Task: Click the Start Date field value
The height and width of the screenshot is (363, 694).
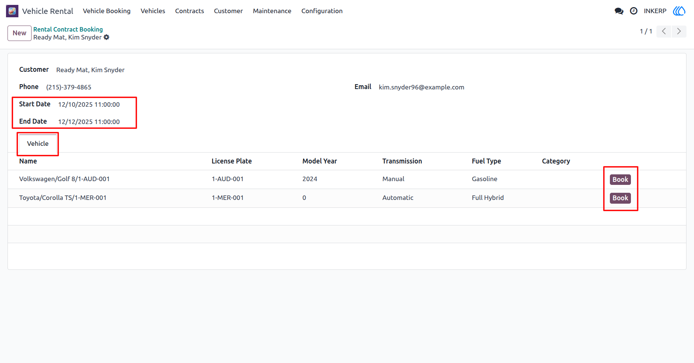Action: point(89,104)
